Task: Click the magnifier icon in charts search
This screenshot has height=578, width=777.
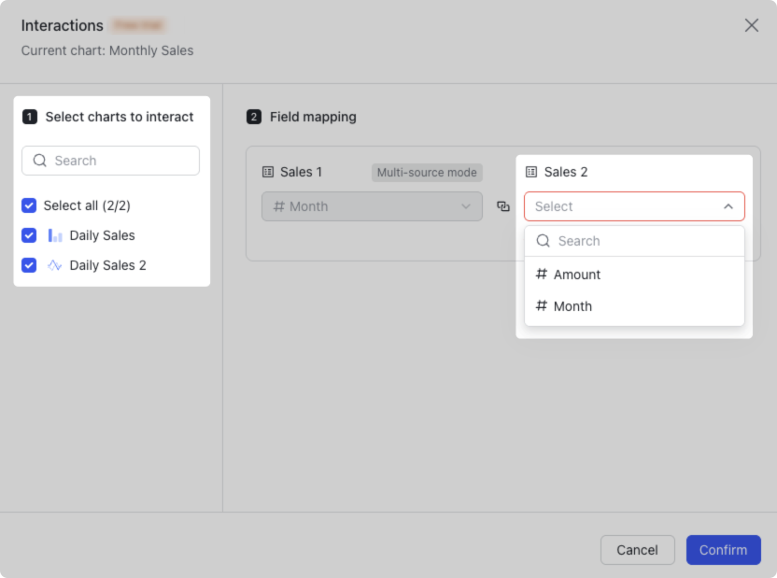Action: (39, 161)
